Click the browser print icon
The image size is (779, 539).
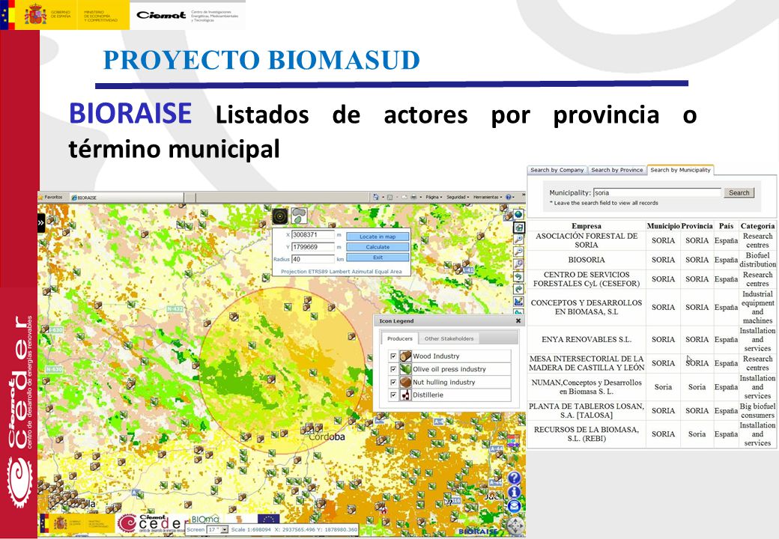(413, 197)
